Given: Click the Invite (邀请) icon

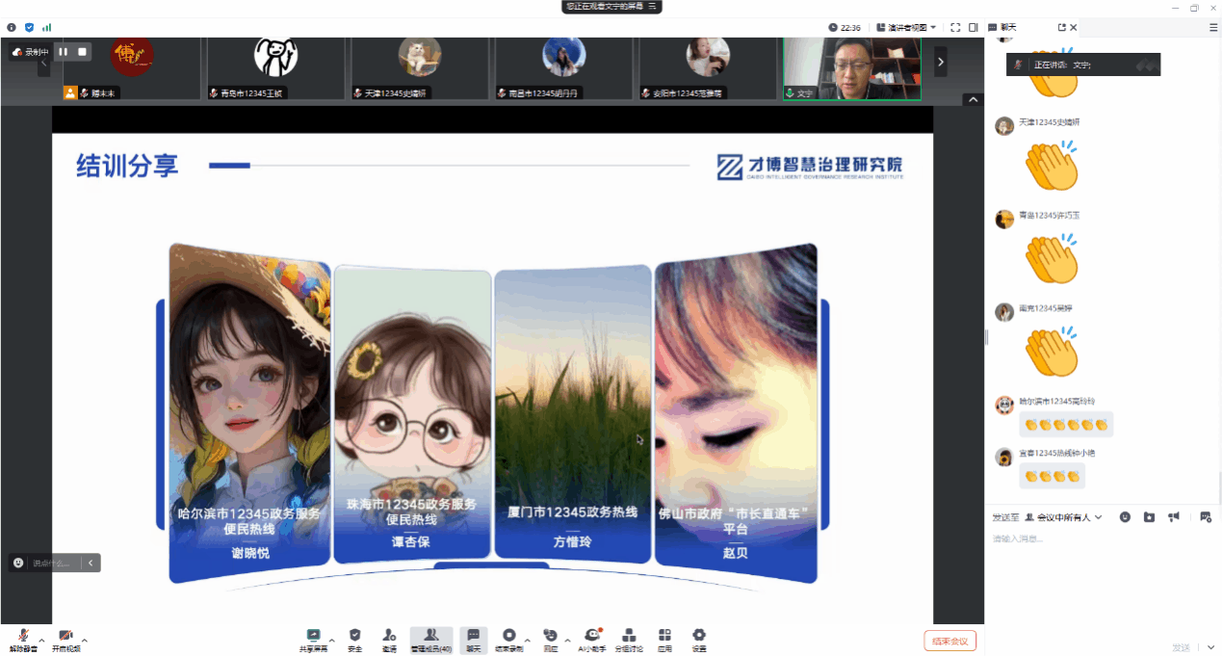Looking at the screenshot, I should (x=389, y=639).
